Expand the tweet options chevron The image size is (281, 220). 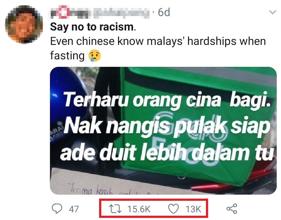272,12
